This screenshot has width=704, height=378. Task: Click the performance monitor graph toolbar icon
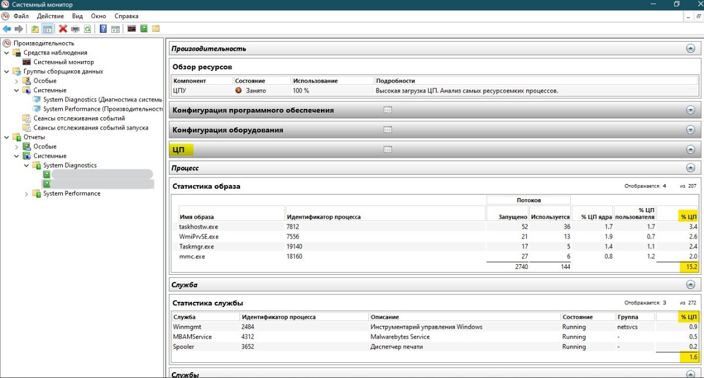point(131,29)
